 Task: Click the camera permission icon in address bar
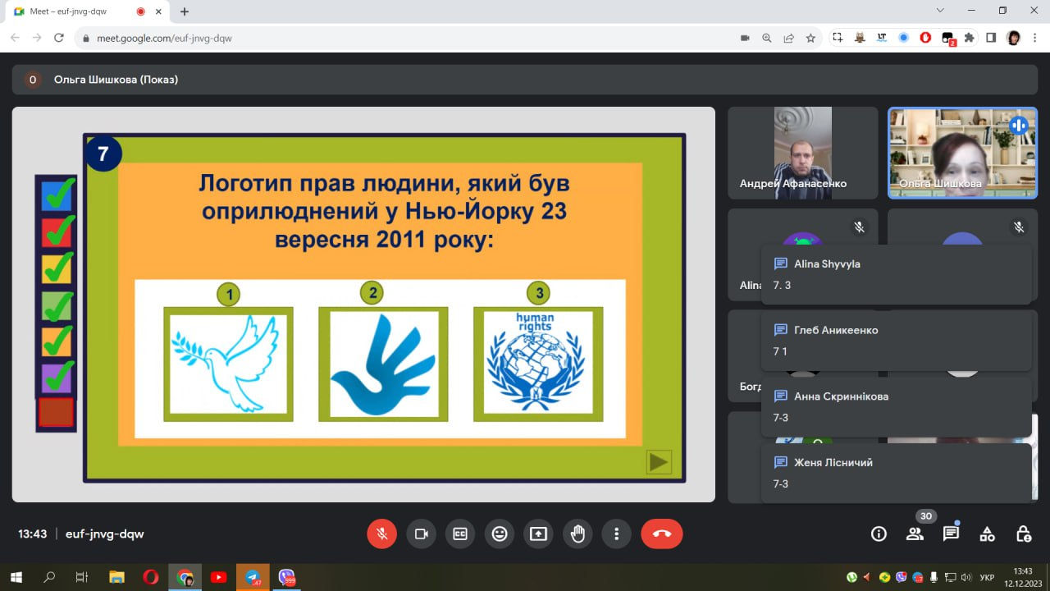(746, 38)
